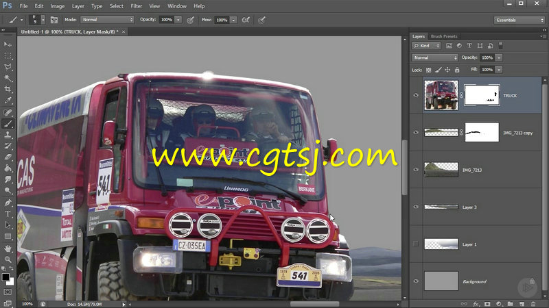Select the History Brush tool
The image size is (549, 308).
(x=8, y=146)
